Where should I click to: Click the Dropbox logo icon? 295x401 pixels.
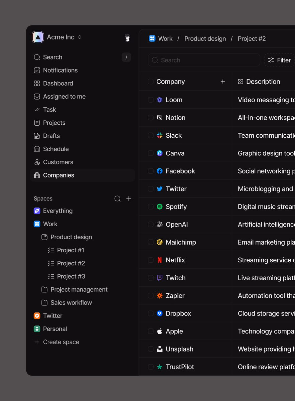(160, 313)
